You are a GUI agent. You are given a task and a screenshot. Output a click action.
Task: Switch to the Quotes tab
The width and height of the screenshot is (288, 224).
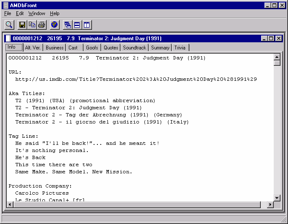click(x=111, y=48)
